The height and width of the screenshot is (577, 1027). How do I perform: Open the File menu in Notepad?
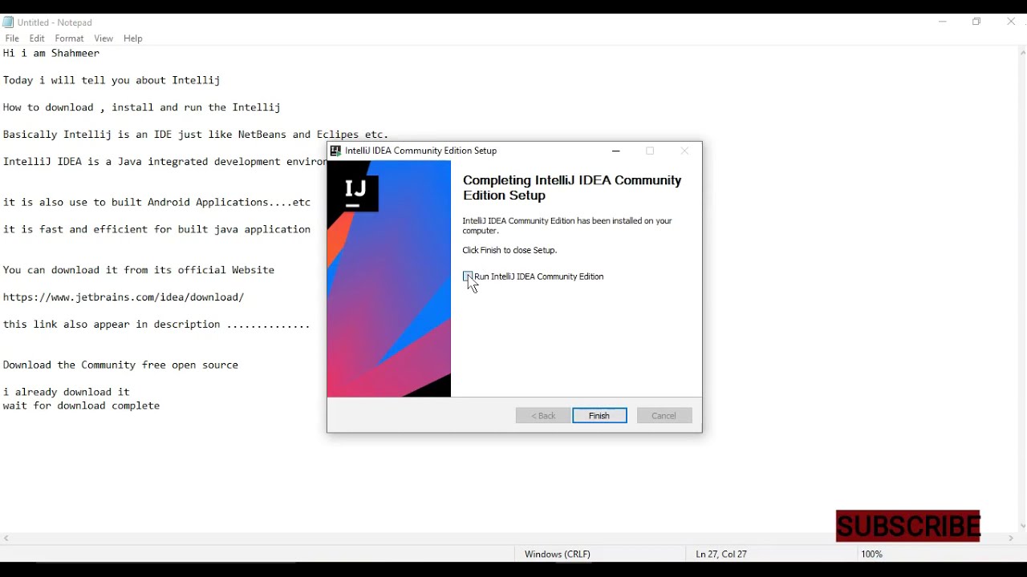(12, 38)
